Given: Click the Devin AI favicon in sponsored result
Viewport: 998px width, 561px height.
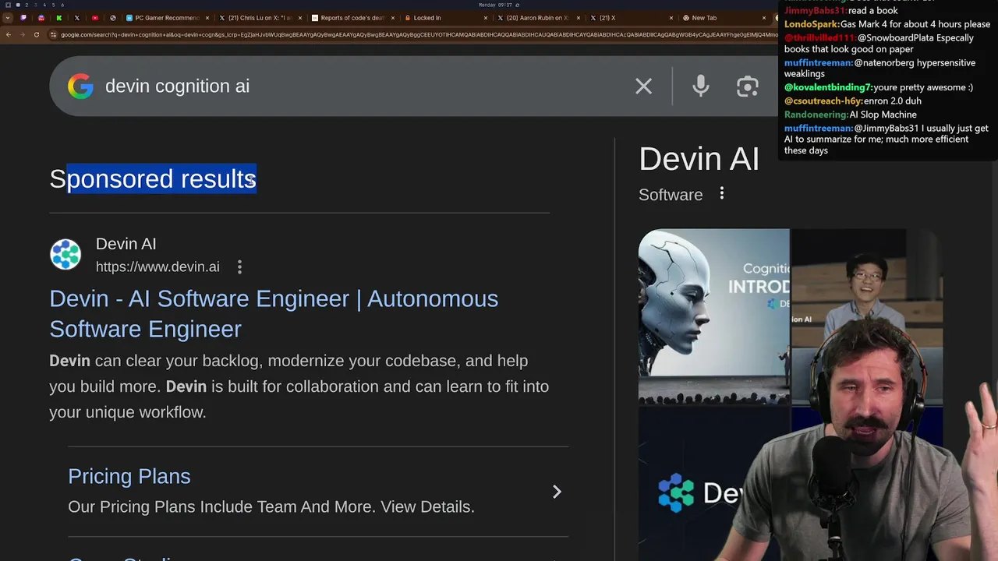Looking at the screenshot, I should coord(65,255).
